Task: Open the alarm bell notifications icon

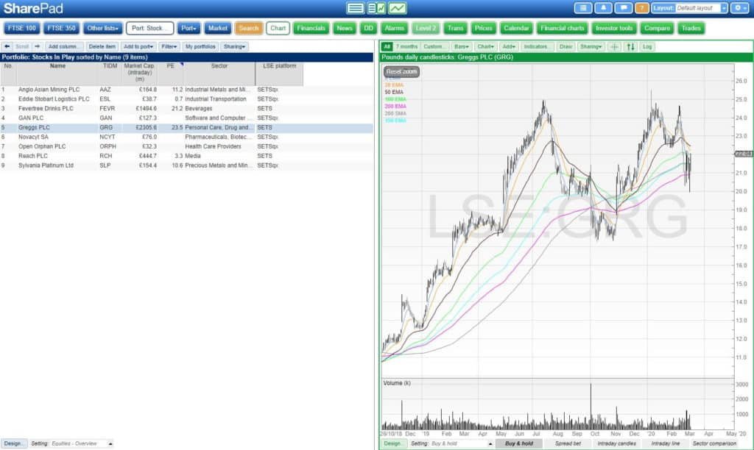Action: coord(603,8)
